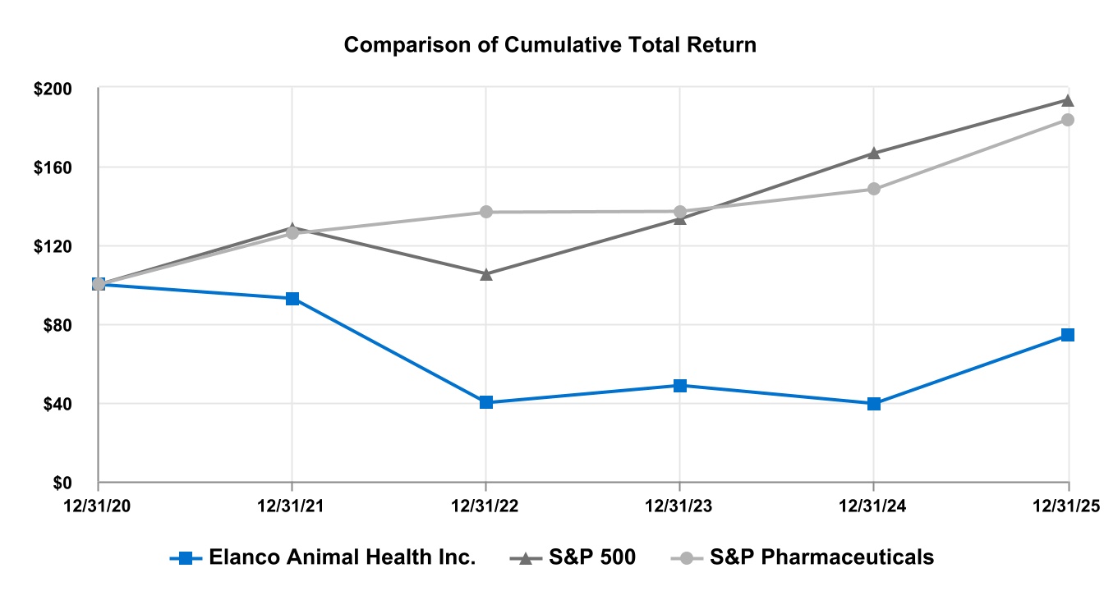Select Elanco square data point at 12/31/22

pyautogui.click(x=486, y=402)
